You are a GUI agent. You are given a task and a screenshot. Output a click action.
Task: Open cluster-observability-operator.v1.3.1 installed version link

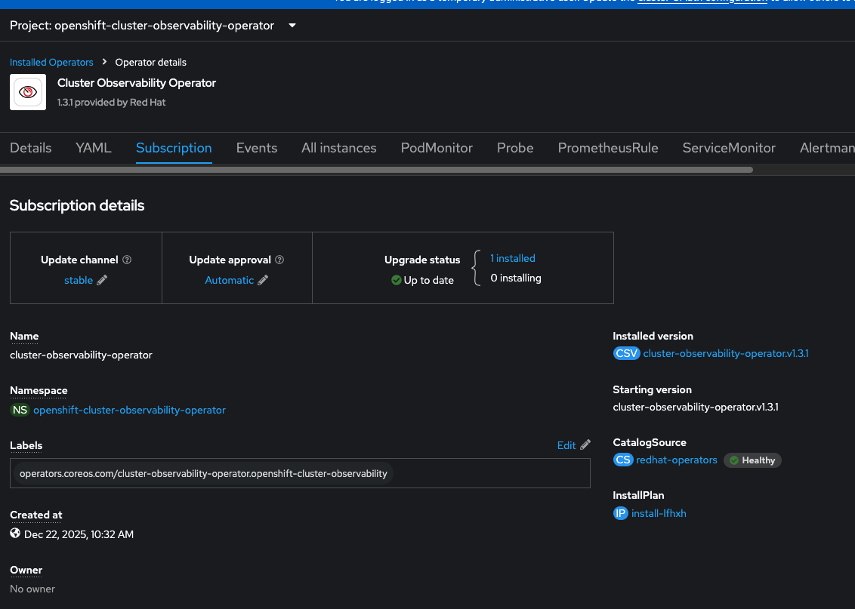pos(726,353)
